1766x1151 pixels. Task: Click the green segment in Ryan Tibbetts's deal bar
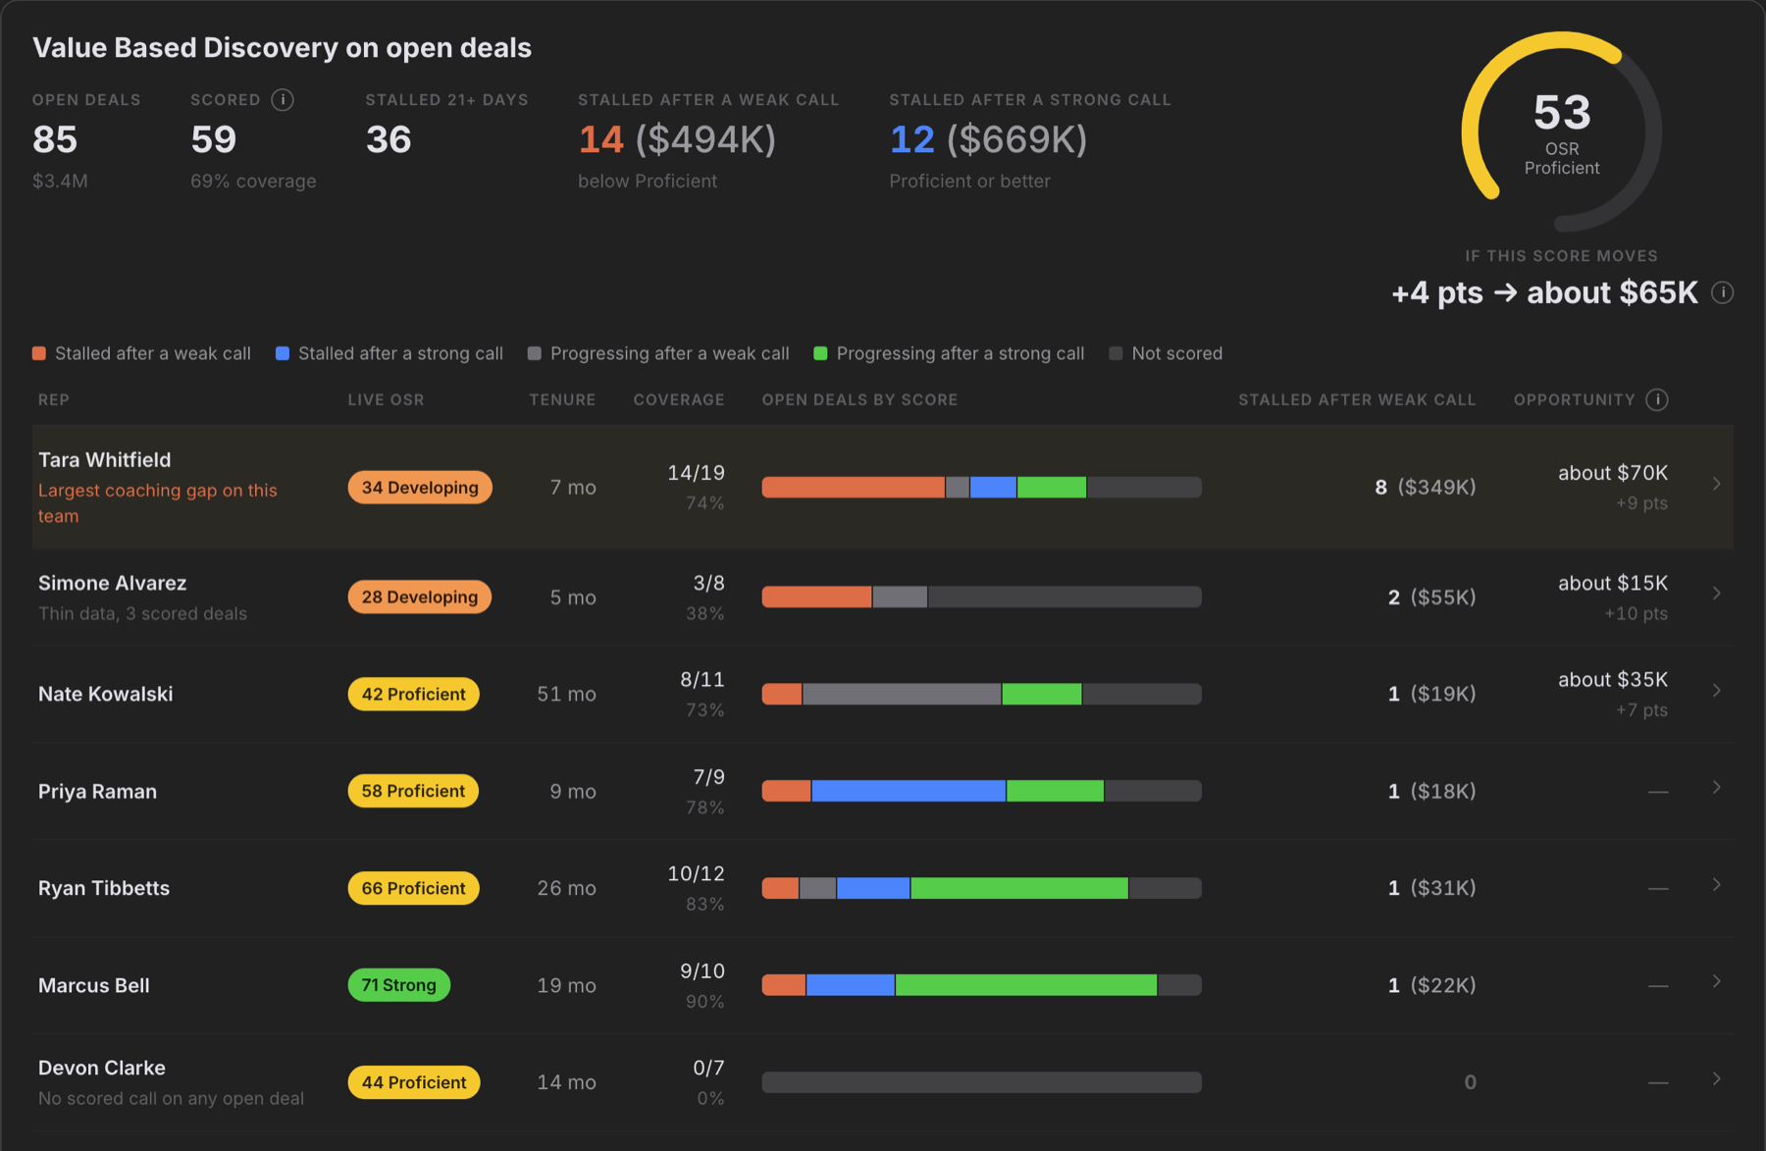[x=1019, y=888]
